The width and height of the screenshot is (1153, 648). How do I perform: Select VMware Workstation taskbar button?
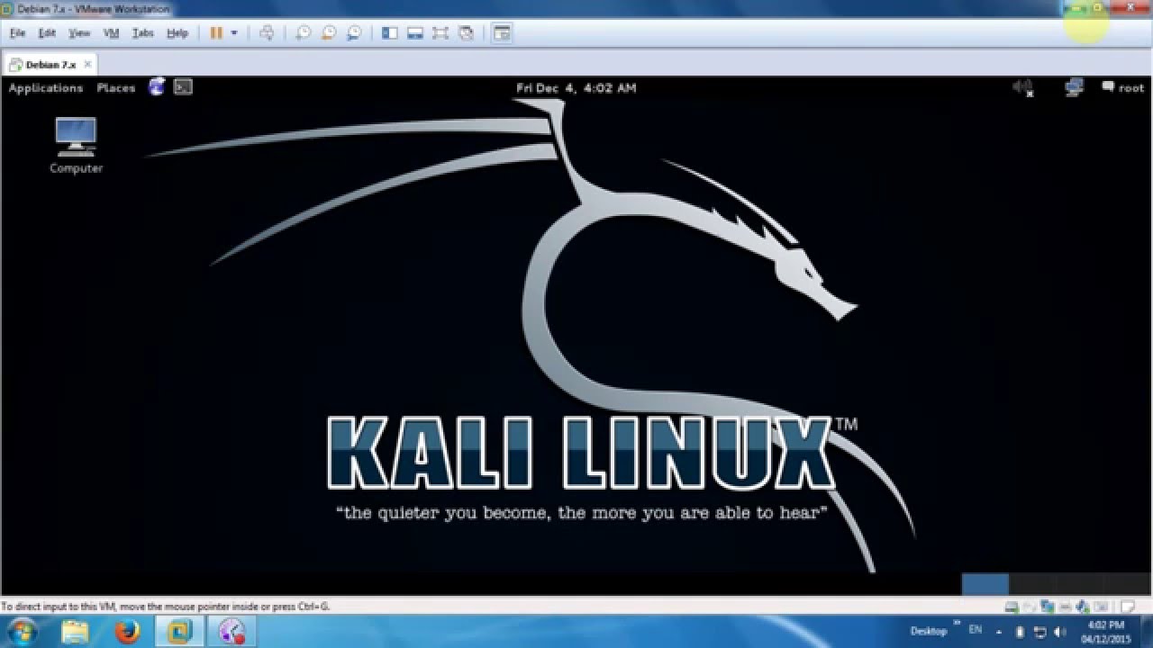pyautogui.click(x=180, y=632)
